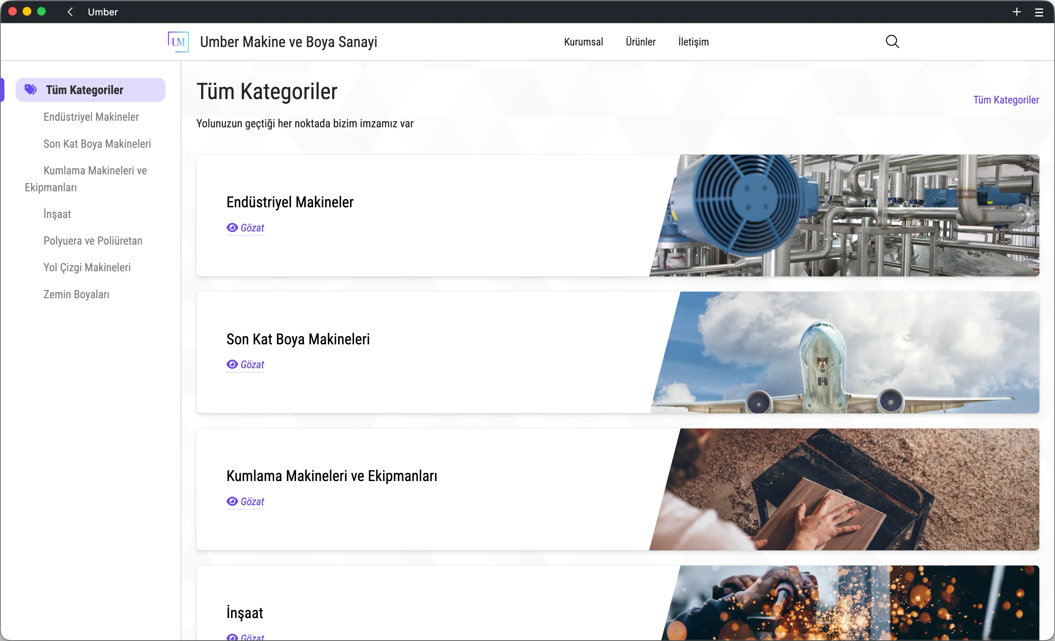Screen dimensions: 1055x641
Task: Open the İnşaat card title
Action: point(245,613)
